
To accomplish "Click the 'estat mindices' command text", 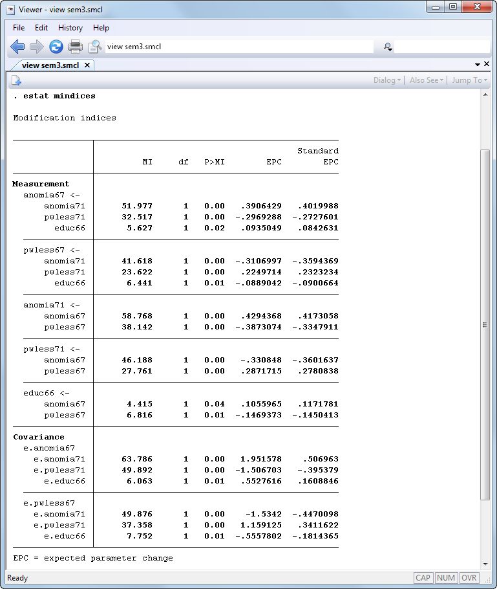I will [x=59, y=96].
